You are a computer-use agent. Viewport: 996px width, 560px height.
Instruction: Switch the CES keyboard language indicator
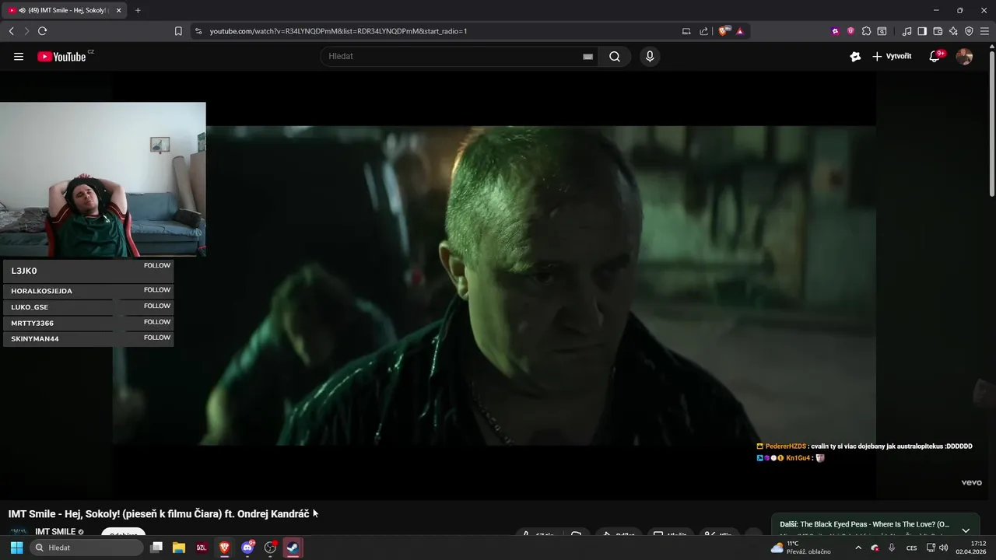pyautogui.click(x=911, y=548)
